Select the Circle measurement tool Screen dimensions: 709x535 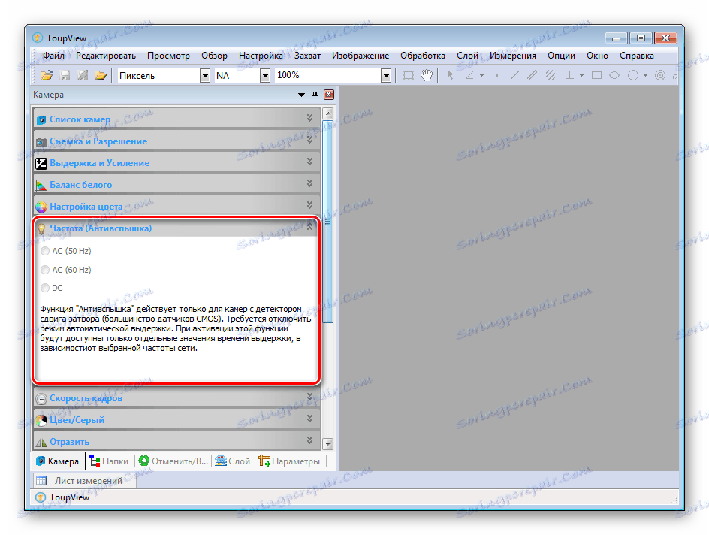point(633,76)
